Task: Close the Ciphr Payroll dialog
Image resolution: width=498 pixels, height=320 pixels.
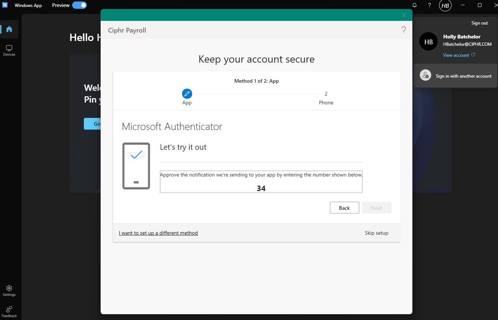Action: click(x=404, y=15)
